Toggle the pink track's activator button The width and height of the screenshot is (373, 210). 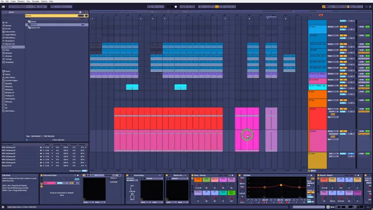pyautogui.click(x=343, y=131)
